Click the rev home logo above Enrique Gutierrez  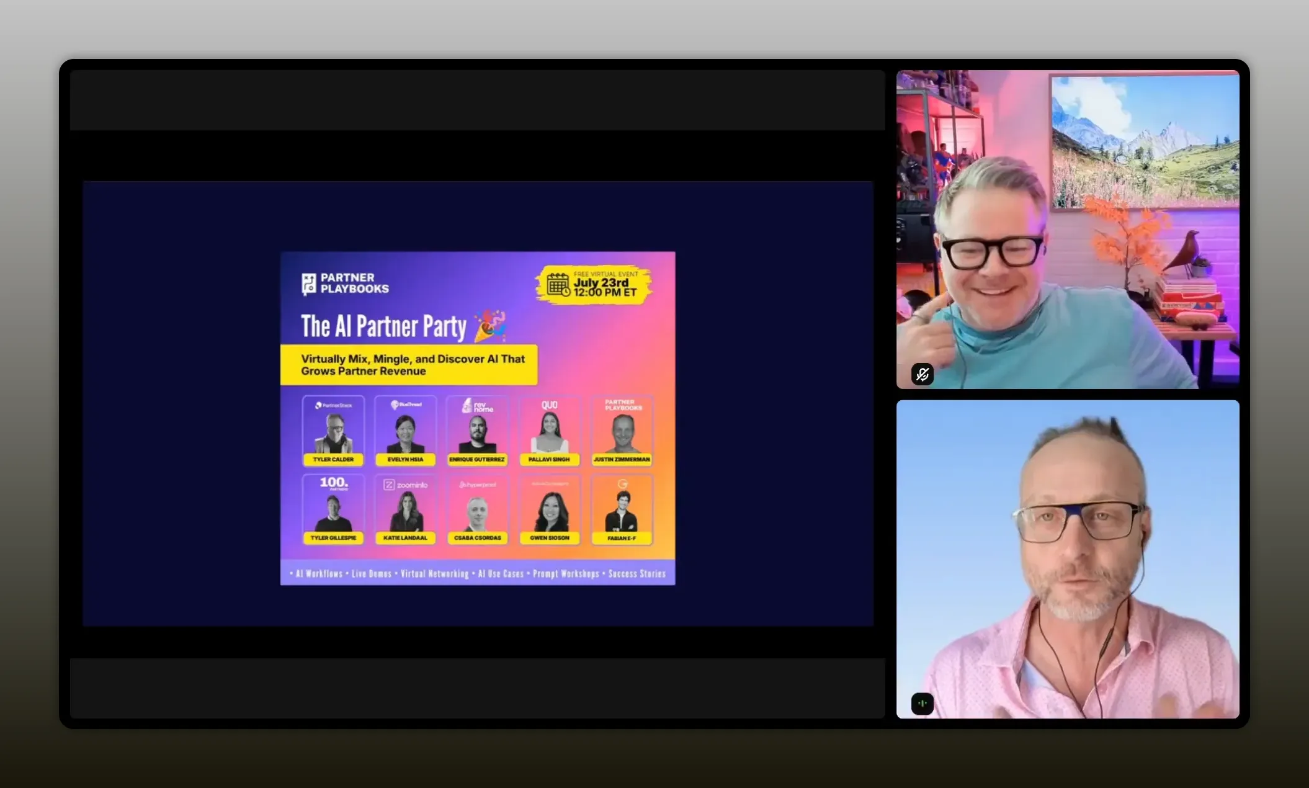click(x=478, y=406)
